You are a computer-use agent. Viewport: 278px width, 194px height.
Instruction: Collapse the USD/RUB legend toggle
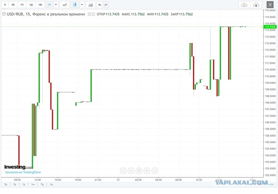pyautogui.click(x=4, y=14)
